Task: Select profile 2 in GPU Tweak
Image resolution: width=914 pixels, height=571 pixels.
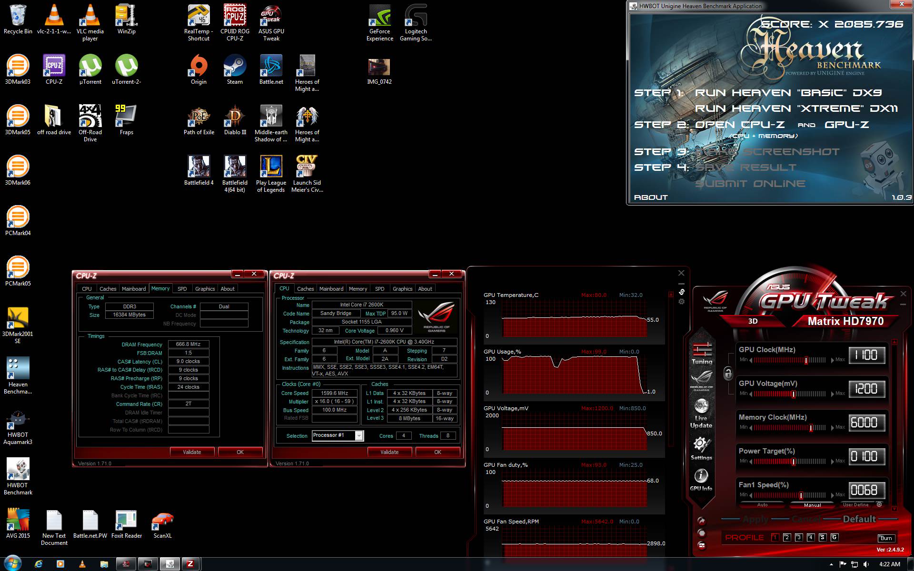Action: pos(786,537)
